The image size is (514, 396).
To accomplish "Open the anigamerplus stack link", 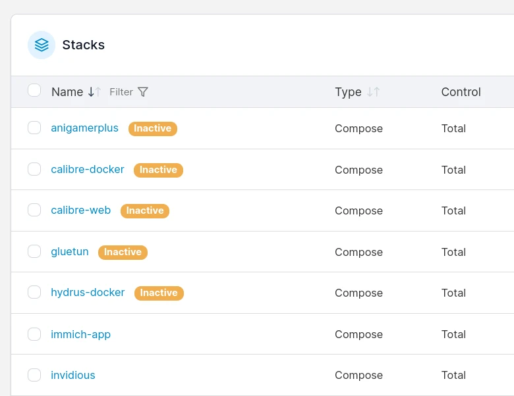I will tap(84, 128).
